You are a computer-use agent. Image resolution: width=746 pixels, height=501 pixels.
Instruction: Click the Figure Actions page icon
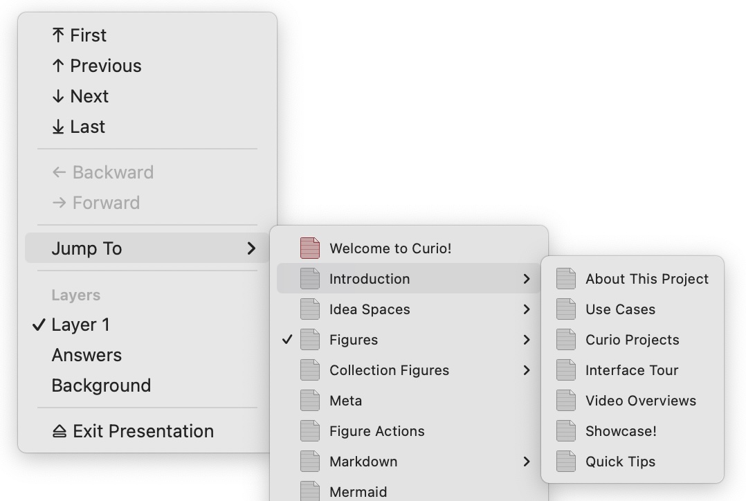310,431
